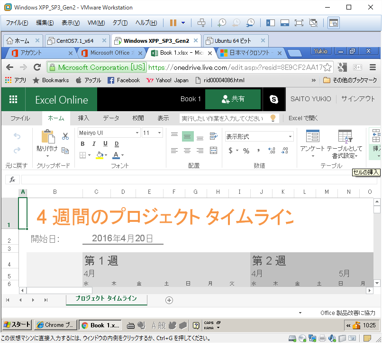
Task: Click the copy icon in clipboard group
Action: point(65,151)
